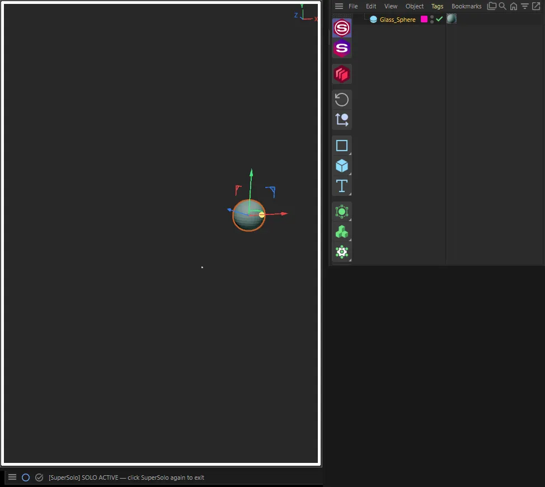Click the red plane corner handle
The height and width of the screenshot is (487, 545).
click(238, 190)
